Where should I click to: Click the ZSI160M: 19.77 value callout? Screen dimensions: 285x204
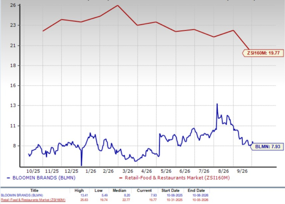click(x=263, y=53)
